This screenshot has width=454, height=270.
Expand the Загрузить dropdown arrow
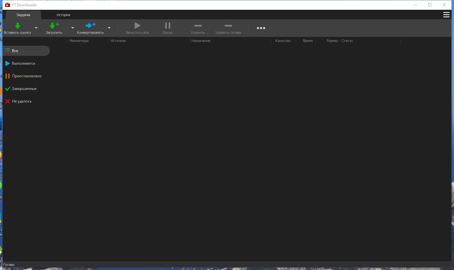click(x=73, y=28)
